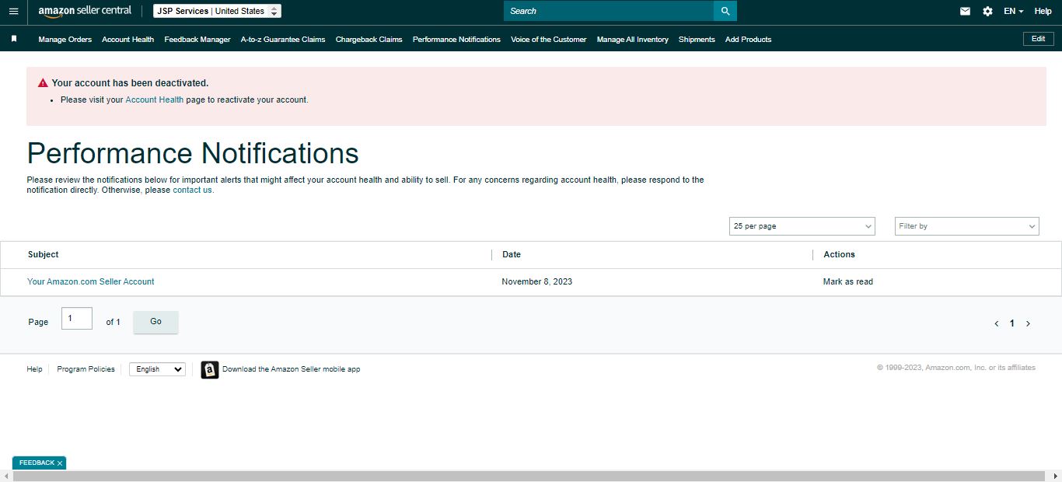Click the Feedback tab button
The image size is (1062, 482).
point(39,463)
